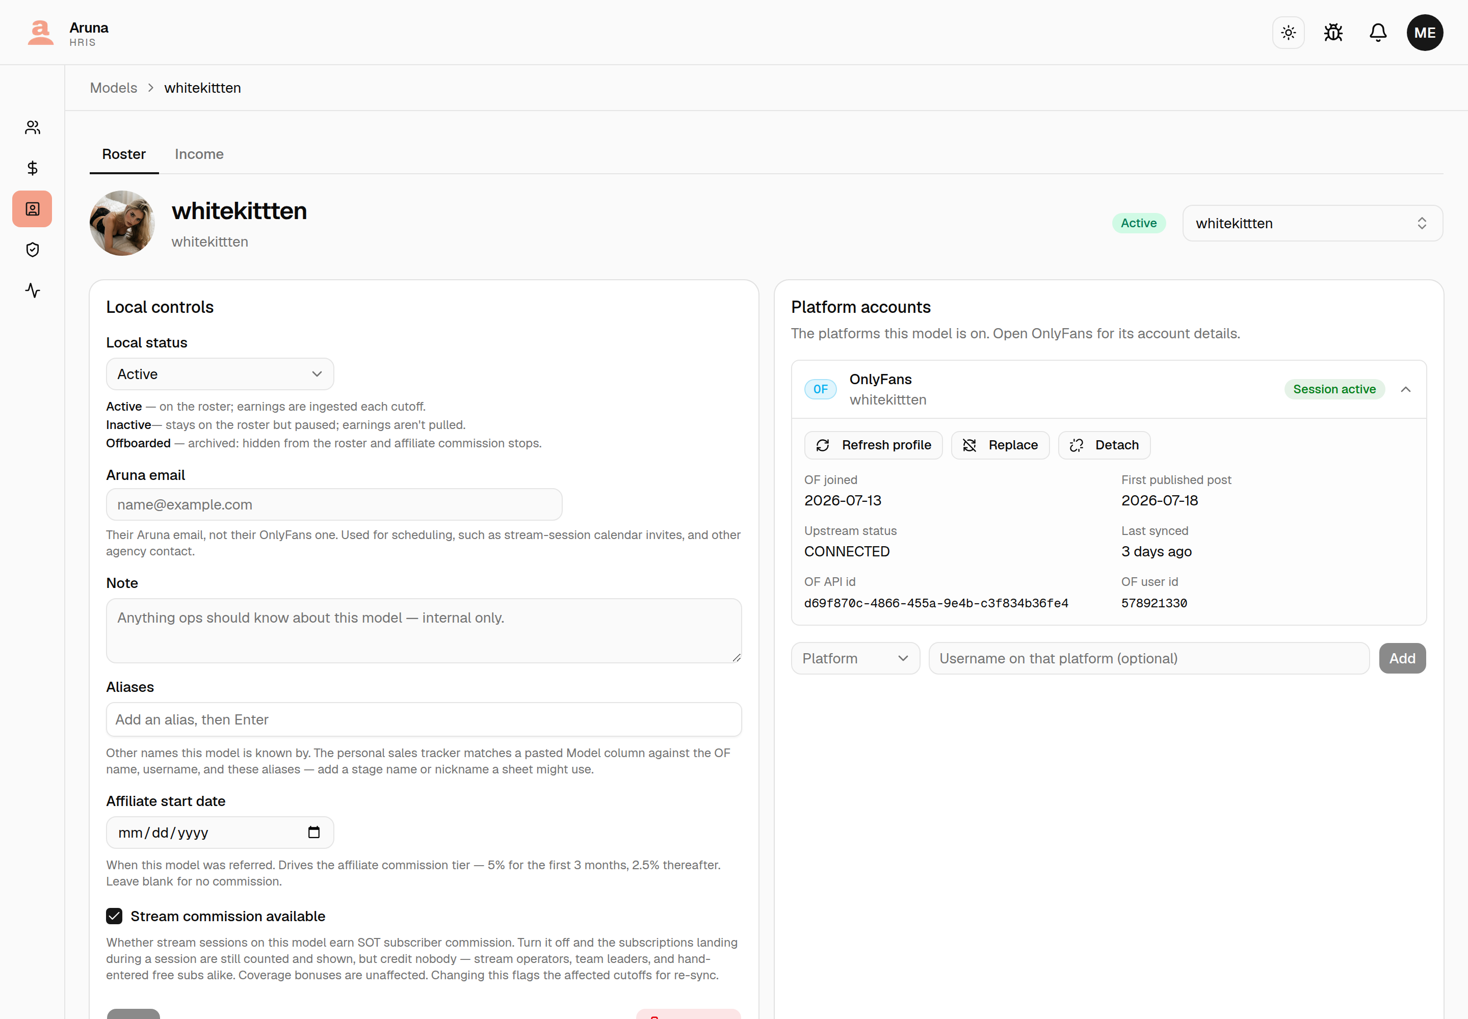Focus the Aruna email field

pyautogui.click(x=334, y=504)
